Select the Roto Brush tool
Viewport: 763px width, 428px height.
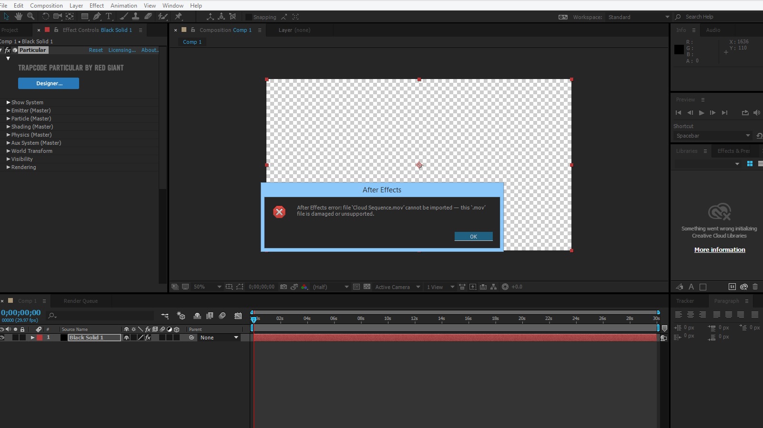[x=163, y=17]
